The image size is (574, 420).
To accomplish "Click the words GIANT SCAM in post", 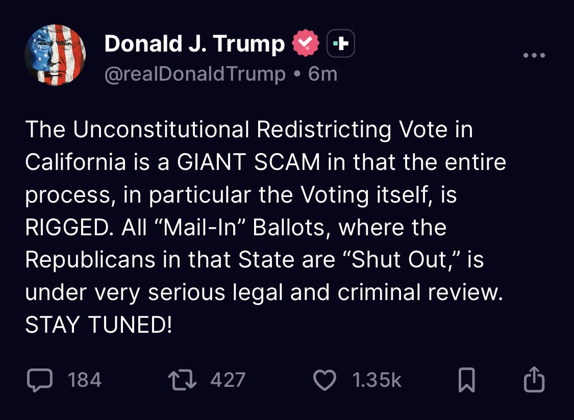I will pos(249,163).
